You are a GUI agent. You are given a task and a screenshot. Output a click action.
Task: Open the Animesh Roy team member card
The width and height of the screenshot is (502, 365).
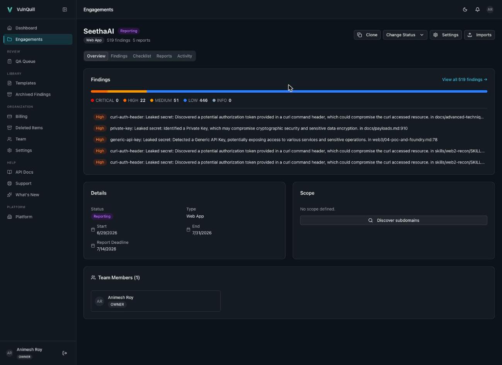pos(156,301)
